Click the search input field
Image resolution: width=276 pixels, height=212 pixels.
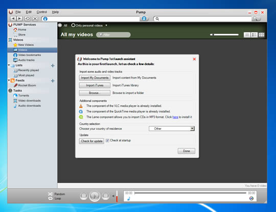point(202,18)
